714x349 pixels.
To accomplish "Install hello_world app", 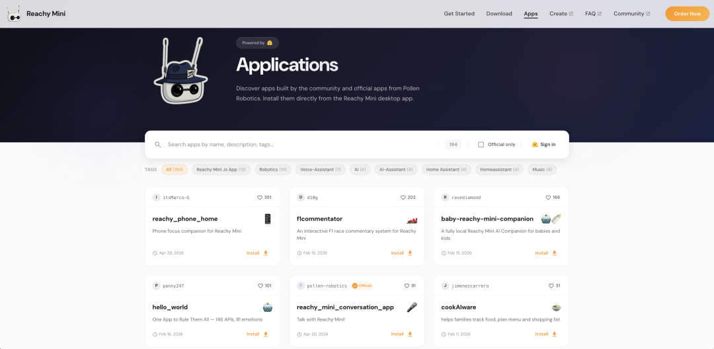I will pyautogui.click(x=257, y=334).
